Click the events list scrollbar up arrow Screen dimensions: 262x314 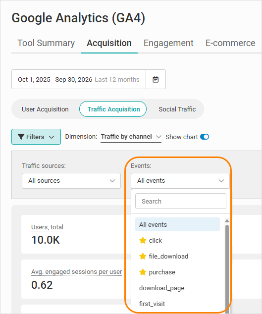[227, 221]
